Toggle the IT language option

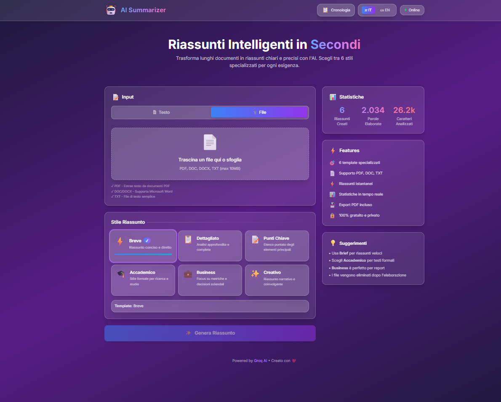pyautogui.click(x=368, y=10)
